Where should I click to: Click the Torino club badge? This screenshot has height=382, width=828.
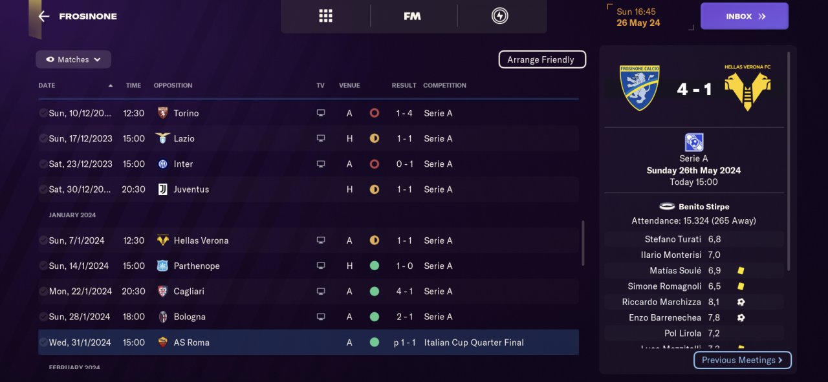[162, 113]
